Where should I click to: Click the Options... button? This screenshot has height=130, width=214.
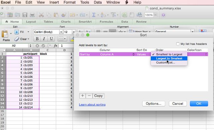point(153,103)
